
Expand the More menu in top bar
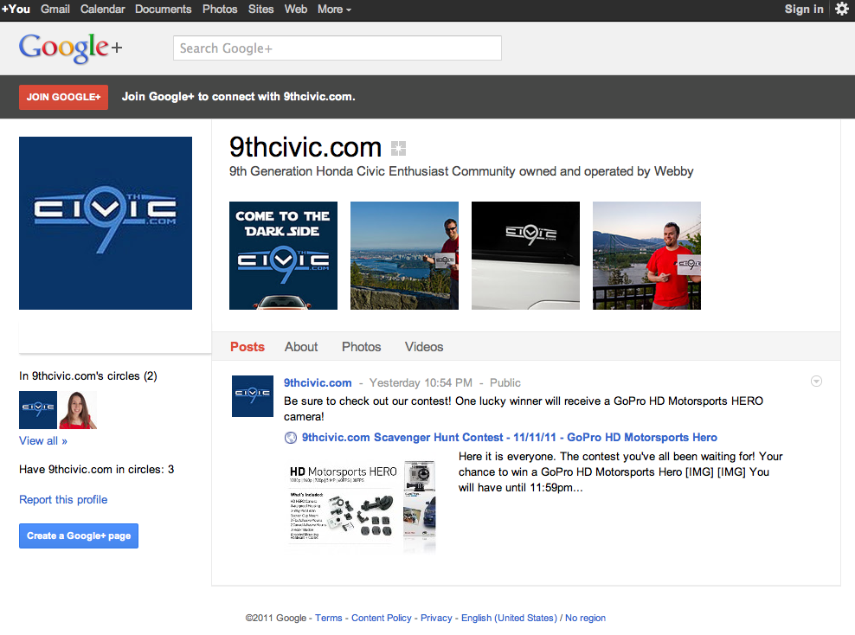tap(334, 10)
